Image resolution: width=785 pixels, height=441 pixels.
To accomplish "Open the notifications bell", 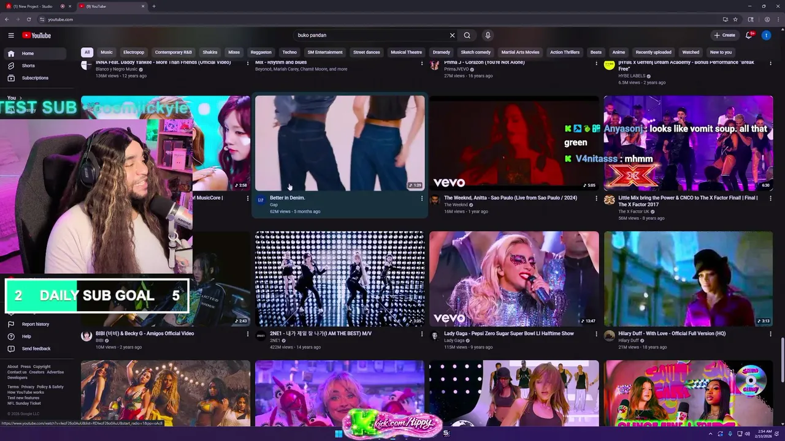I will (x=749, y=36).
